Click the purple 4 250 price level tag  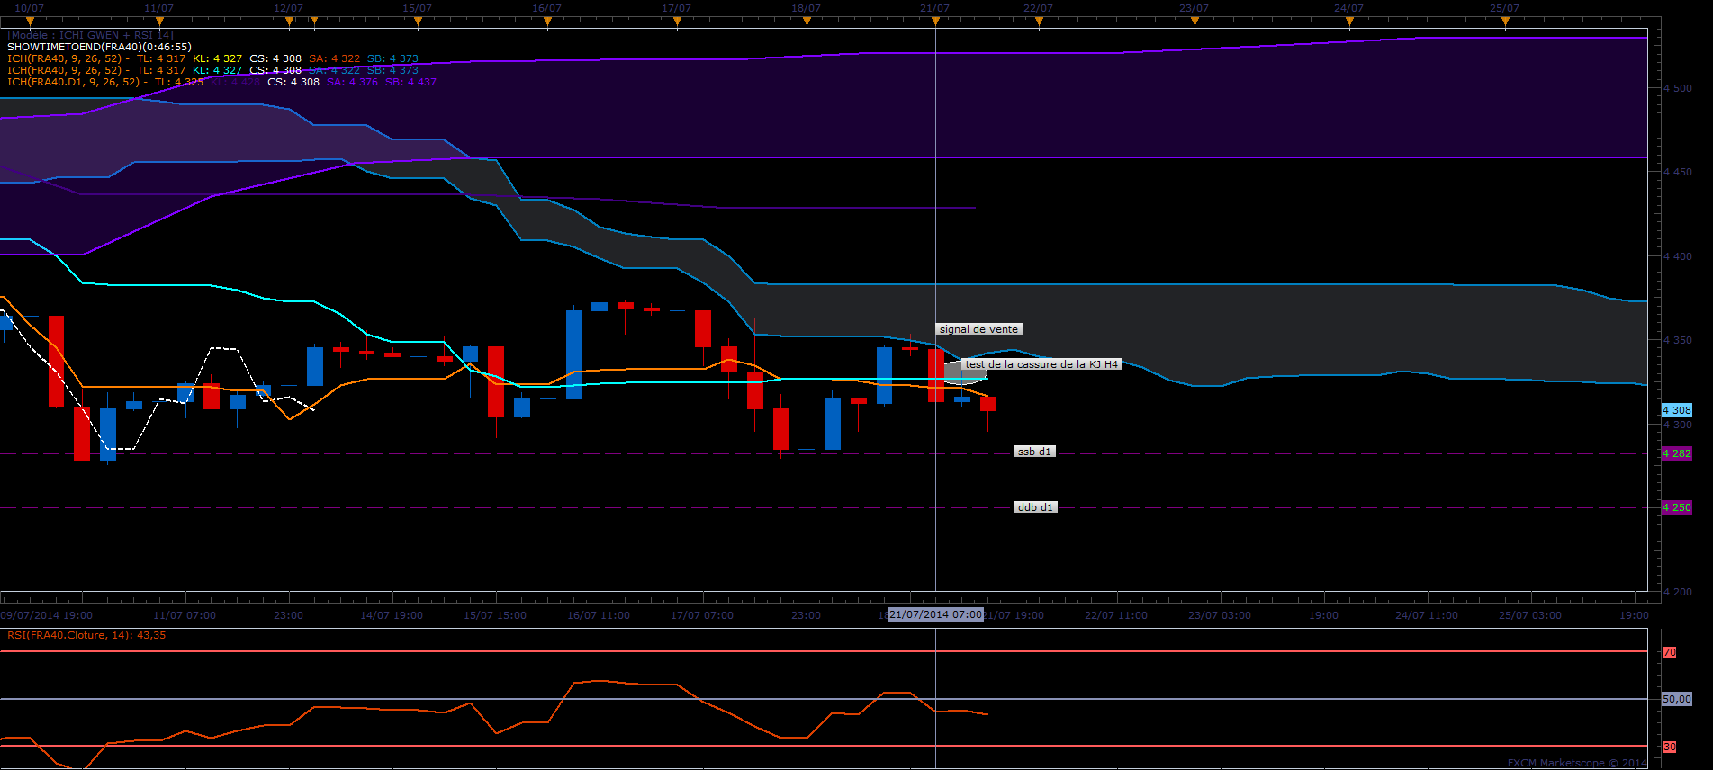1677,507
